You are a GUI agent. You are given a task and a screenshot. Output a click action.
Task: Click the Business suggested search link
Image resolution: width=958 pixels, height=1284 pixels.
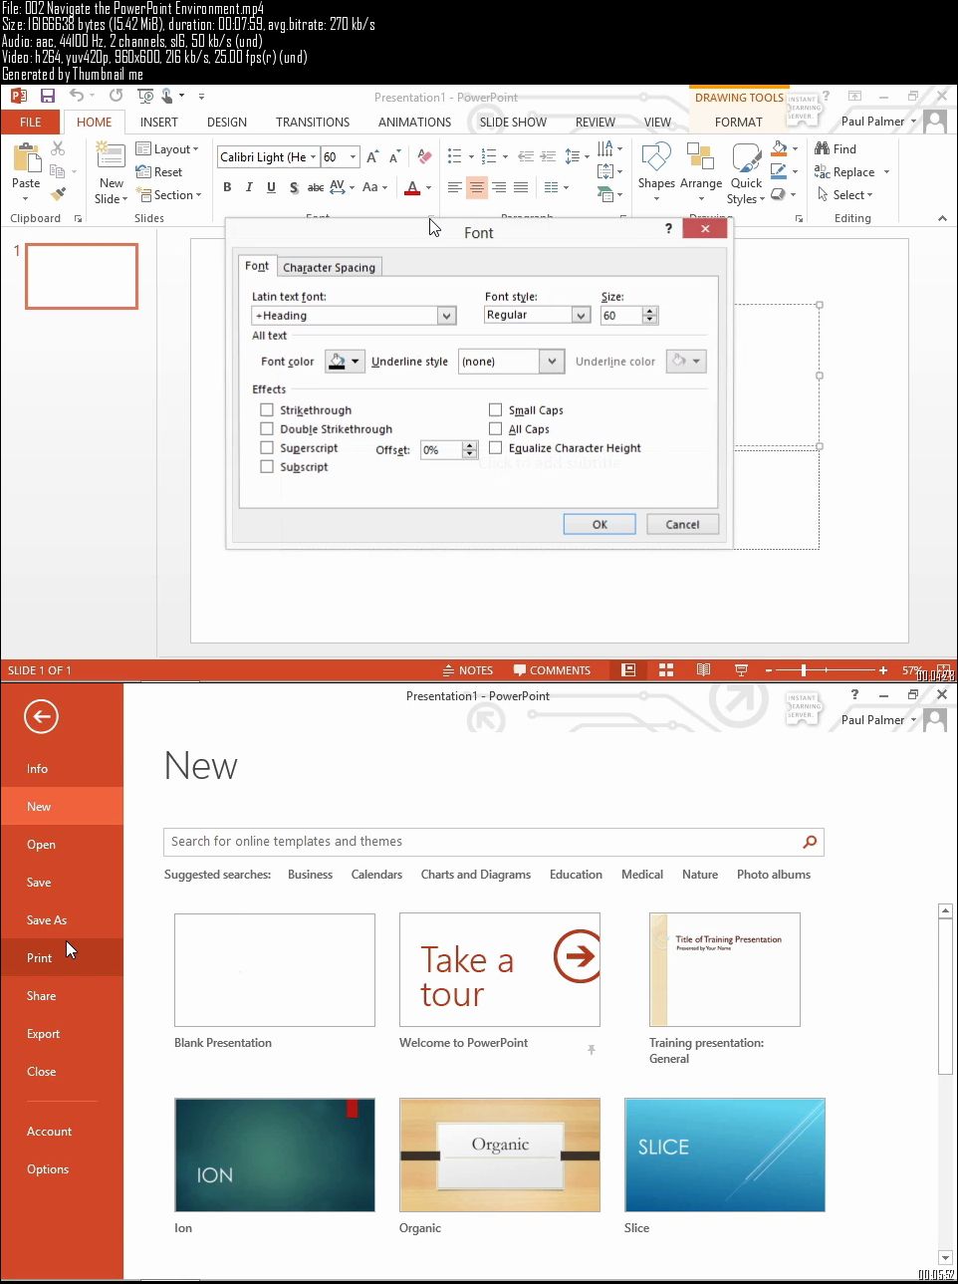coord(310,875)
